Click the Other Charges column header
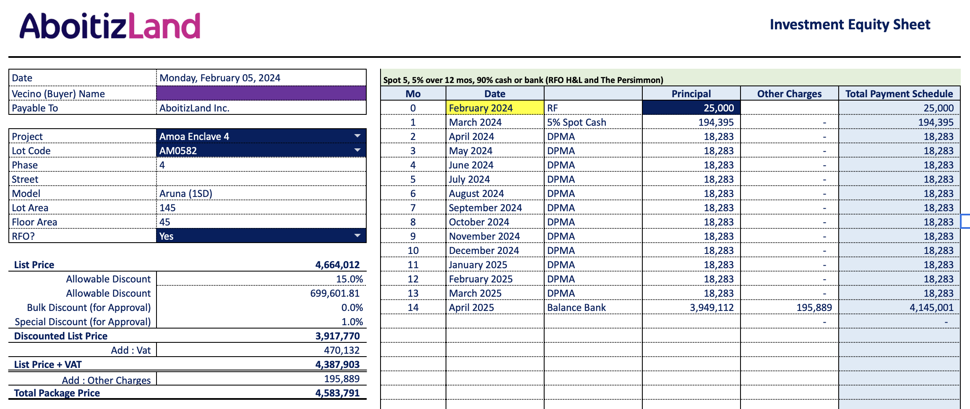This screenshot has height=409, width=970. click(790, 93)
